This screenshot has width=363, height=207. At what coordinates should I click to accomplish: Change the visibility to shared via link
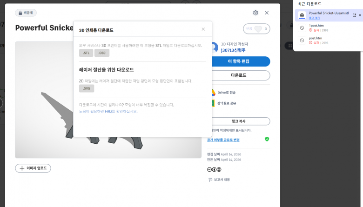(223, 140)
